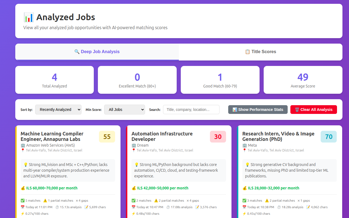This screenshot has width=349, height=218.
Task: Click the green checkmark beside 3 matches
Action: click(244, 201)
